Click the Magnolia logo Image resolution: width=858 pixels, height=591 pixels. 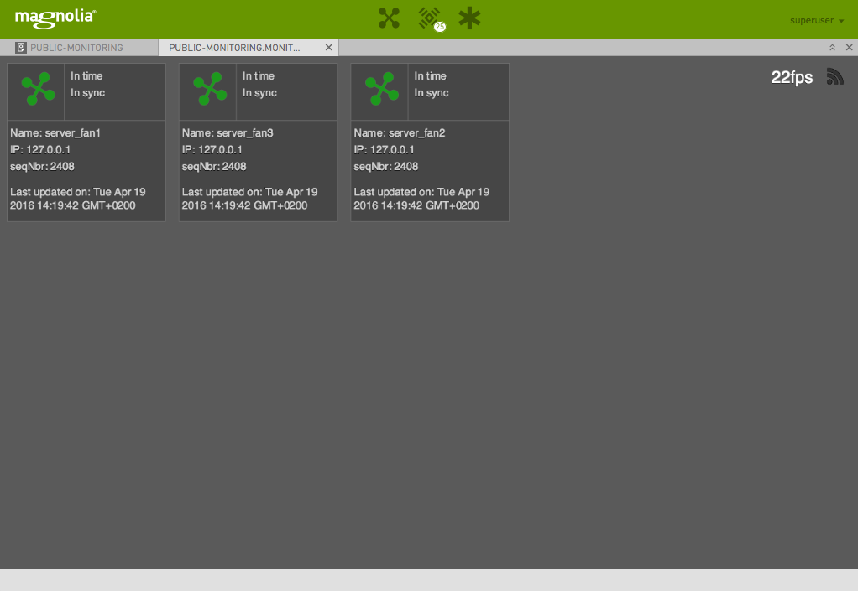55,17
